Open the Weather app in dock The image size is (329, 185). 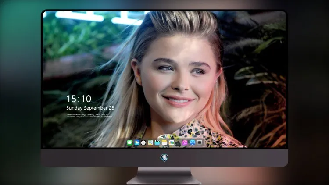pyautogui.click(x=137, y=143)
